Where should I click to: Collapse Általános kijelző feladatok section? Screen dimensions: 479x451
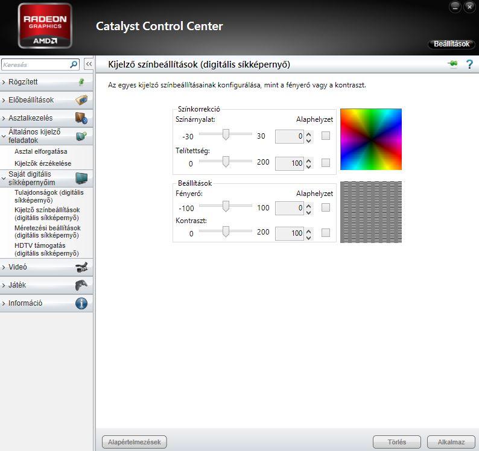click(x=4, y=136)
